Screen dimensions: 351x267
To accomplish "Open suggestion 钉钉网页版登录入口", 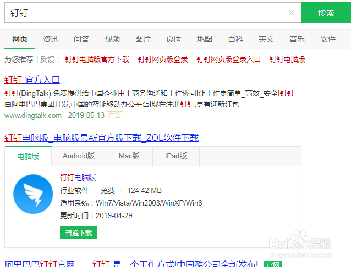I will coord(228,59).
